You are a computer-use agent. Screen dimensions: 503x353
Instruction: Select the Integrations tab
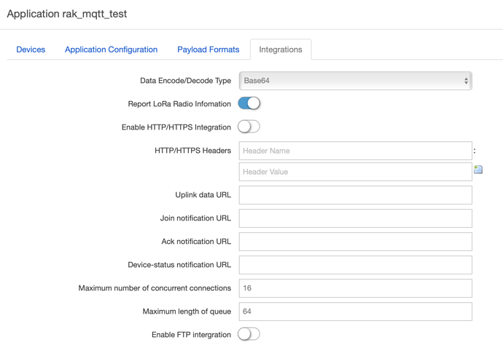tap(281, 49)
